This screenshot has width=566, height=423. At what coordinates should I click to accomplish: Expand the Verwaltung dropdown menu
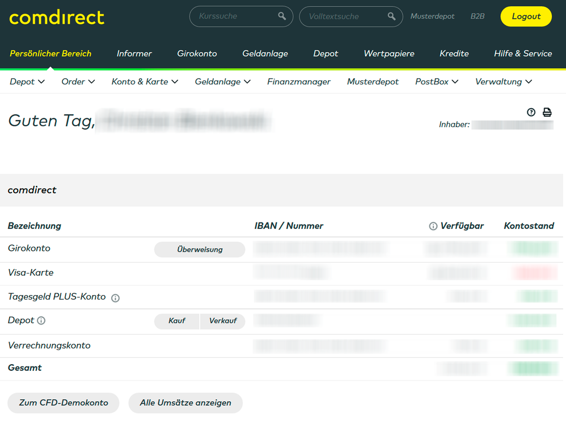pyautogui.click(x=504, y=82)
